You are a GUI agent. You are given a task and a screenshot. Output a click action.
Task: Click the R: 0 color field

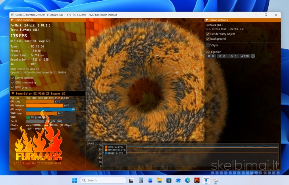pyautogui.click(x=211, y=56)
